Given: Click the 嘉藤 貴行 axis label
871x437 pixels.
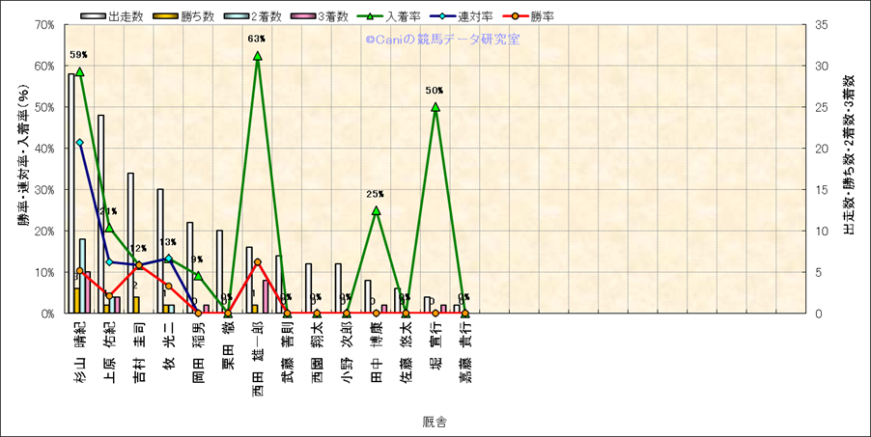Looking at the screenshot, I should [x=464, y=353].
